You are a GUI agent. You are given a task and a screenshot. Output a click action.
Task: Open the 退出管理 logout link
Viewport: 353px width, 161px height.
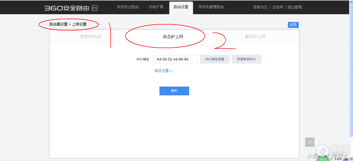pyautogui.click(x=295, y=7)
